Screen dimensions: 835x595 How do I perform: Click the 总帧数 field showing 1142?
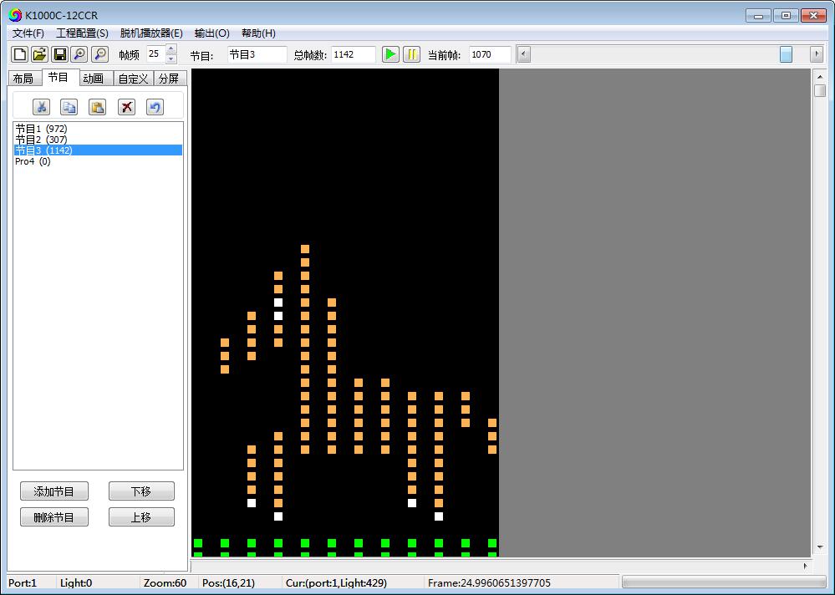click(353, 54)
